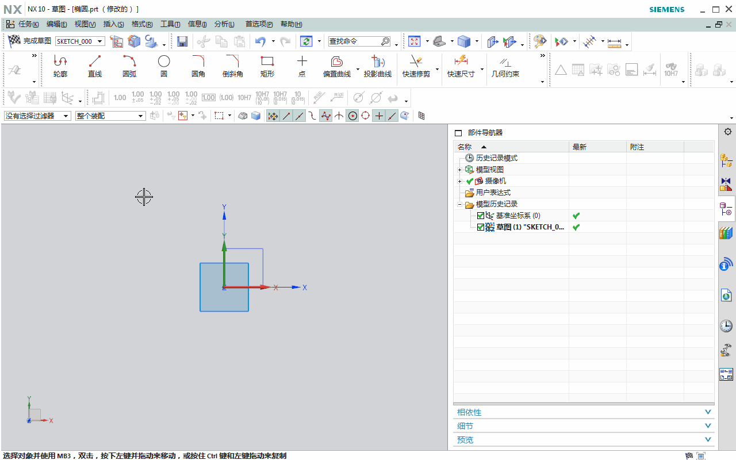
Task: Toggle the existing point snap crosshair option
Action: click(x=378, y=116)
